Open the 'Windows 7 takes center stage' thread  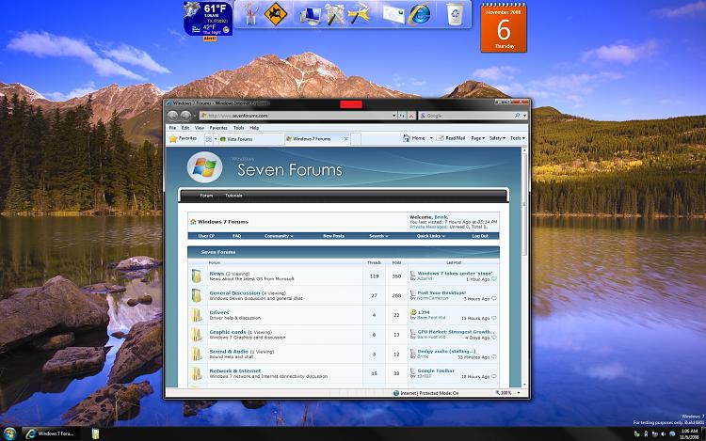click(455, 274)
